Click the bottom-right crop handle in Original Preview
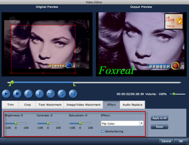Screen dimensions: 189x145 (75, 73)
